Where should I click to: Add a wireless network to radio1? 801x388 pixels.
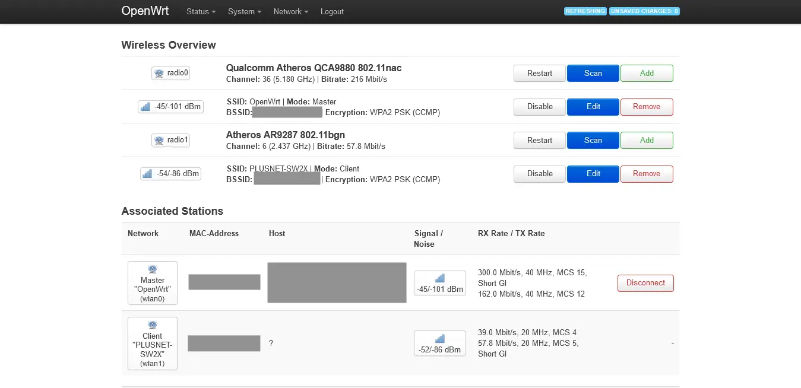[647, 141]
